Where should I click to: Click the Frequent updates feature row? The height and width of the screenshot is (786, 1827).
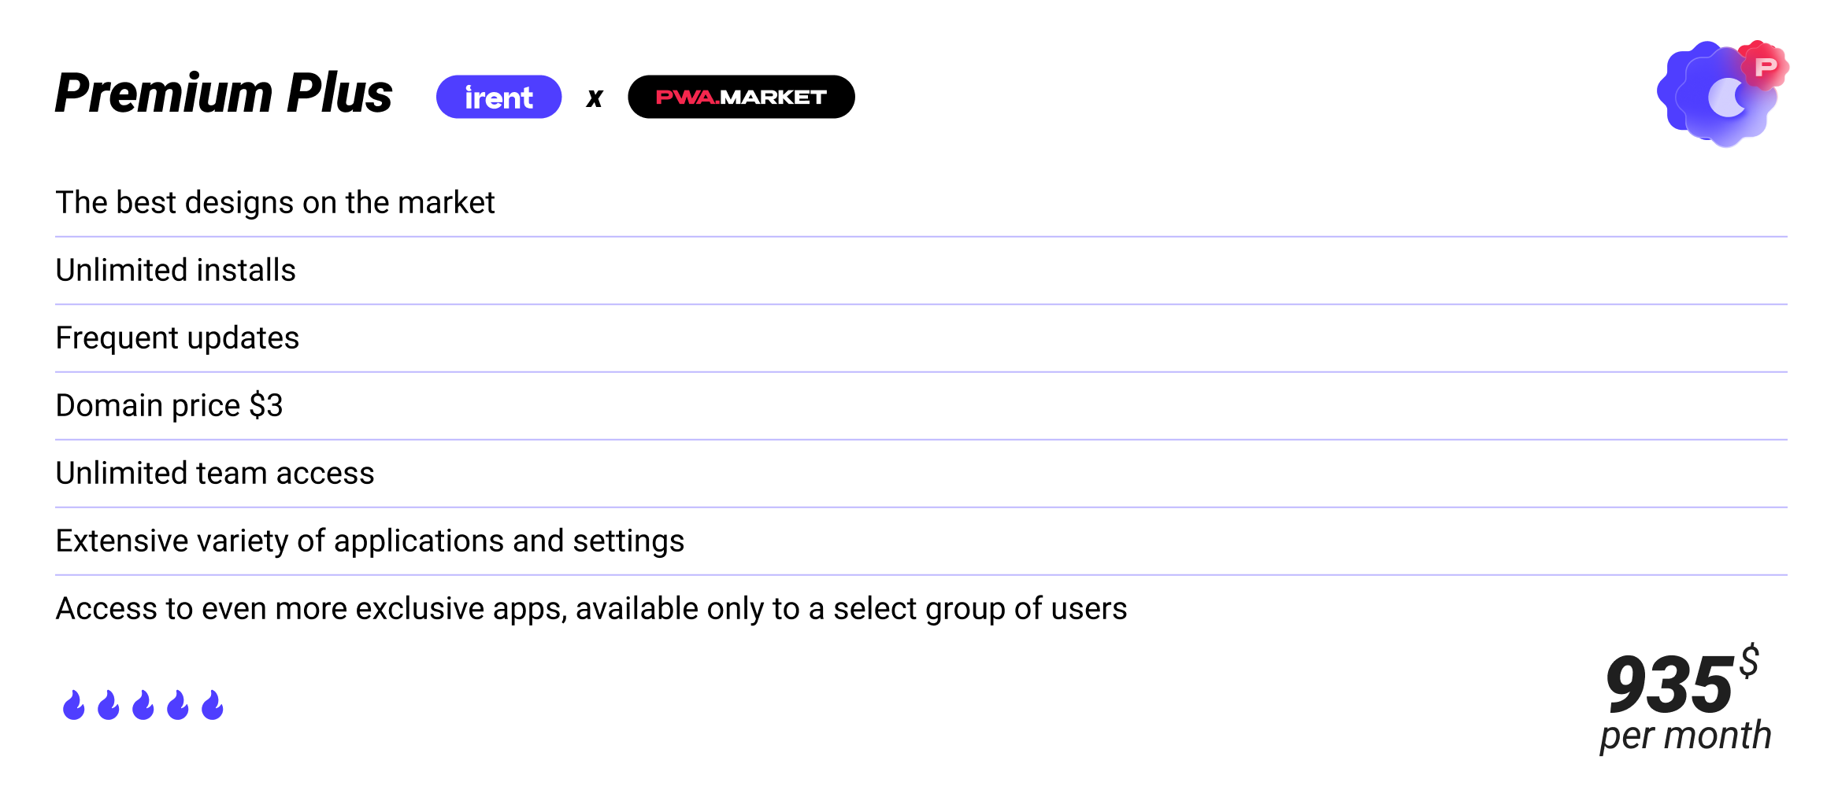[x=177, y=338]
